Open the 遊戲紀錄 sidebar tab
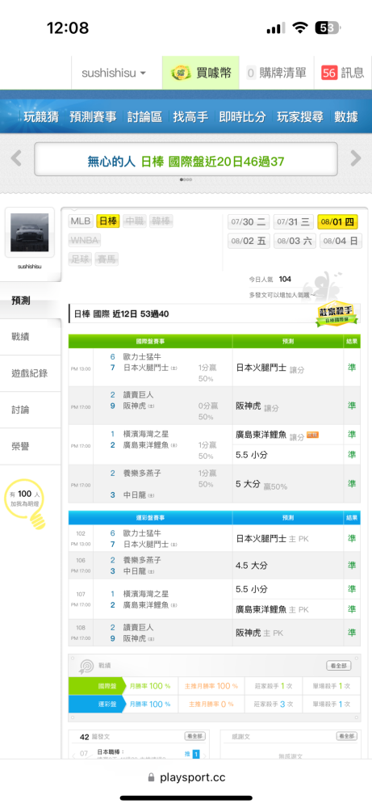This screenshot has width=372, height=808. point(31,373)
